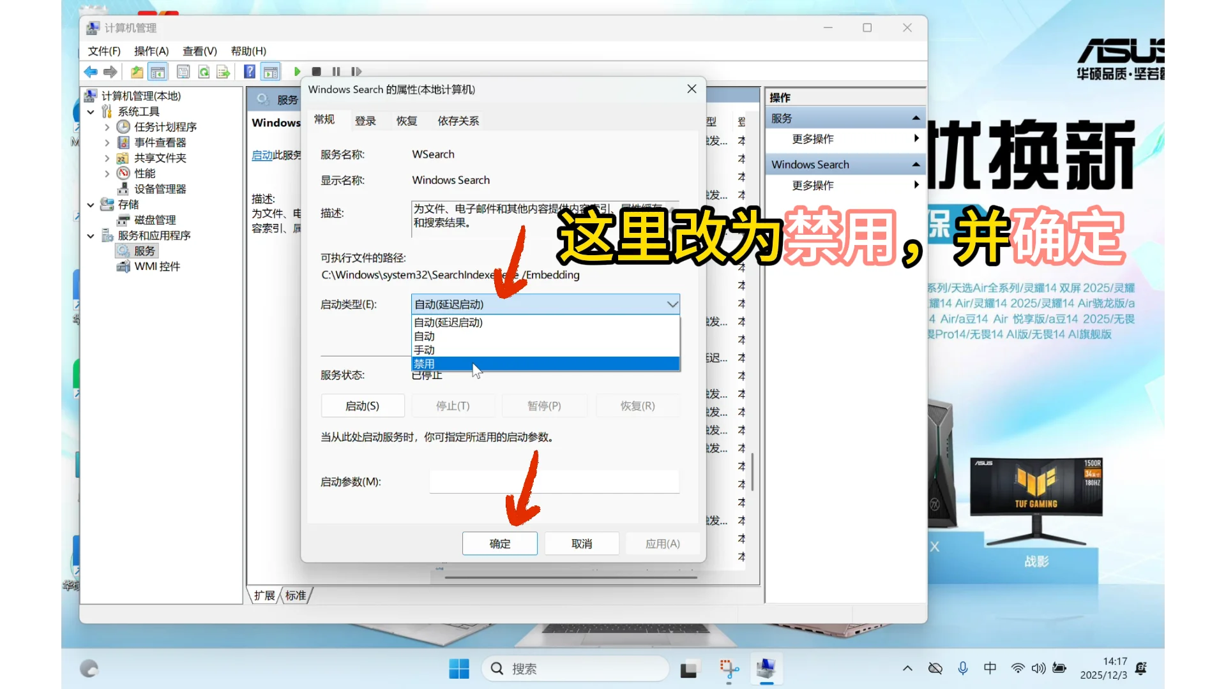This screenshot has height=689, width=1226.
Task: Click the Export List toolbar icon
Action: 223,71
